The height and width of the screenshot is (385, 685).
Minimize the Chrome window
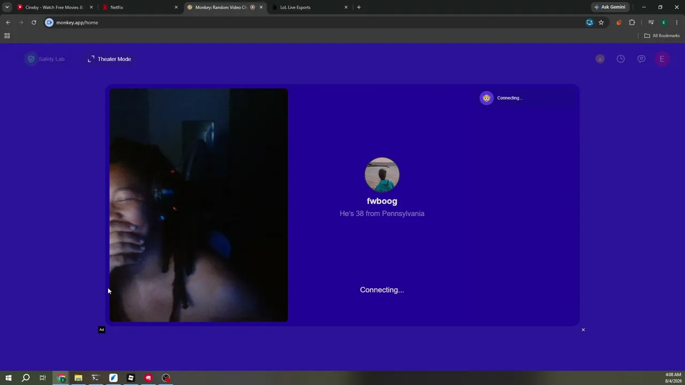[x=644, y=7]
